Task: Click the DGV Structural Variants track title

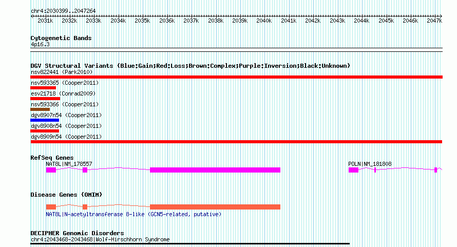Action: click(x=191, y=66)
